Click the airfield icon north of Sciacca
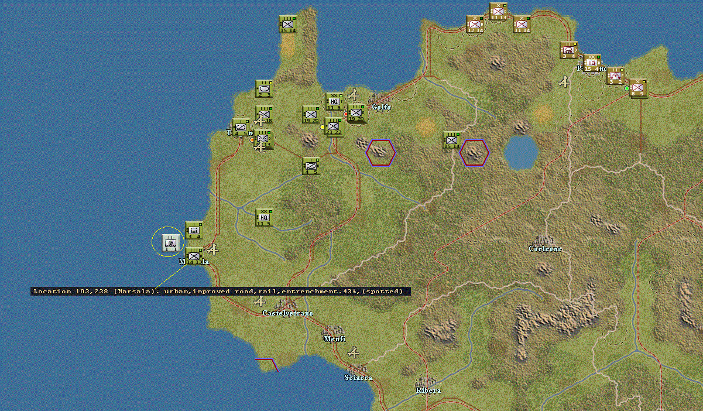703x411 pixels. 354,352
